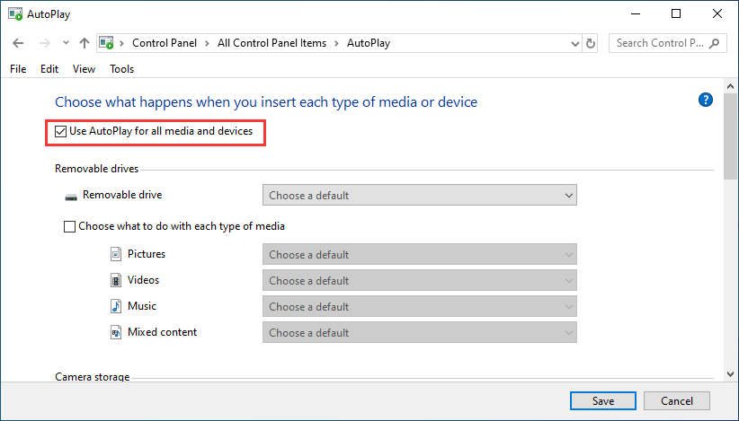Click the Removable drives section heading
The image size is (739, 421).
tap(96, 169)
